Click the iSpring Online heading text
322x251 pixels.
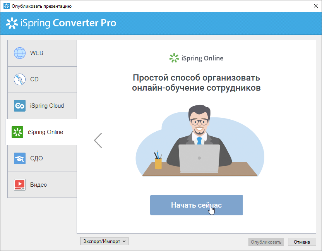(202, 58)
